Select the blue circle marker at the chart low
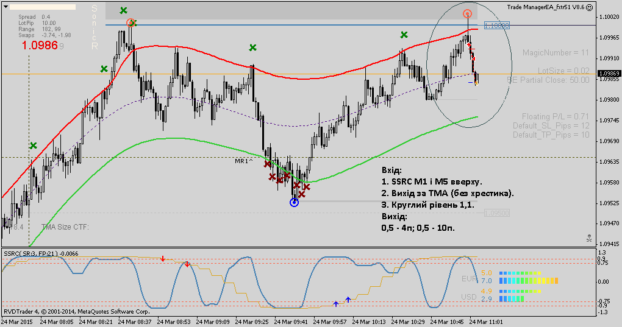Image resolution: width=622 pixels, height=327 pixels. (x=294, y=203)
